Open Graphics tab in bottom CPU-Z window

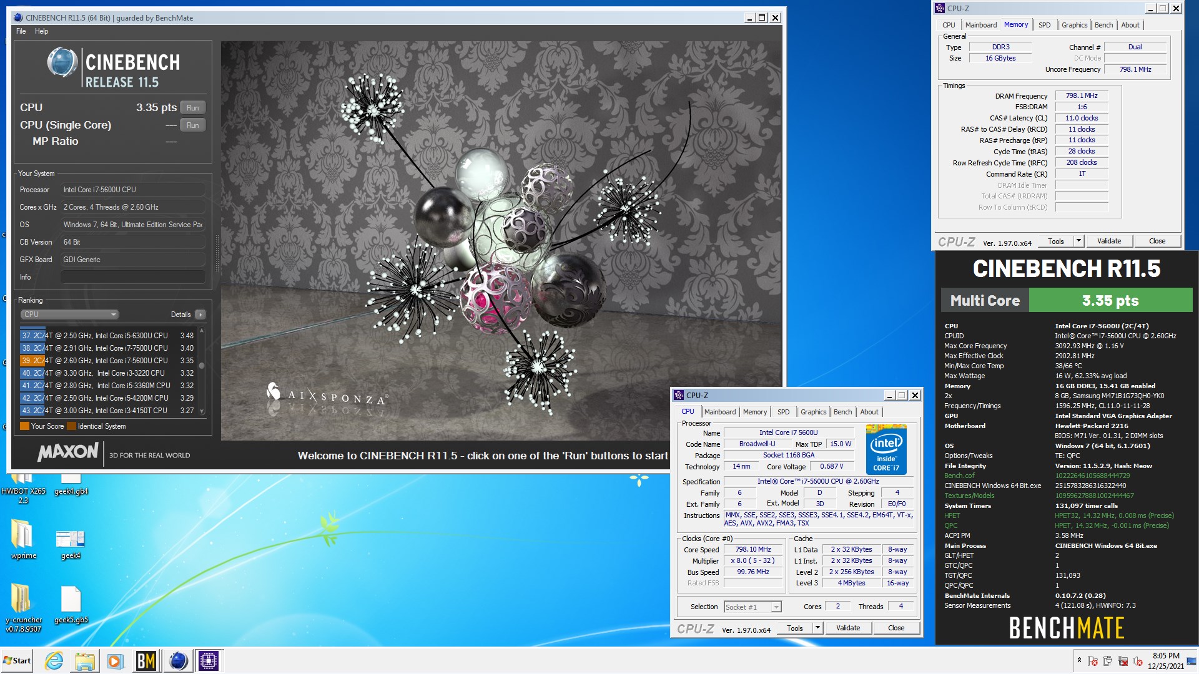(813, 412)
